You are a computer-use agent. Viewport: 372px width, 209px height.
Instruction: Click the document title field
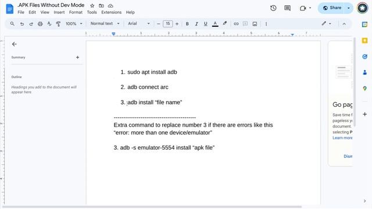pos(51,5)
